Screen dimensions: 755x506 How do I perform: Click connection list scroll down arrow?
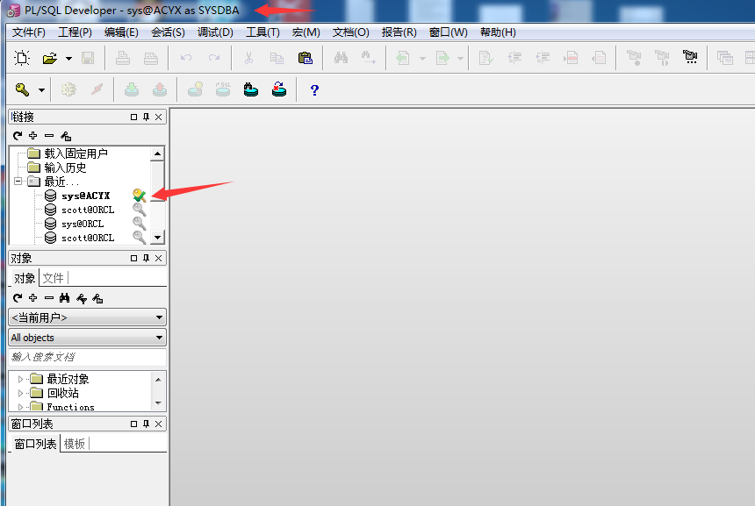coord(157,237)
